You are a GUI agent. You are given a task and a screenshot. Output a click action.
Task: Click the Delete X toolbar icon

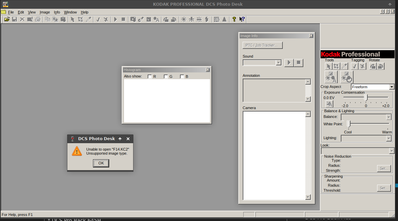pos(22,19)
